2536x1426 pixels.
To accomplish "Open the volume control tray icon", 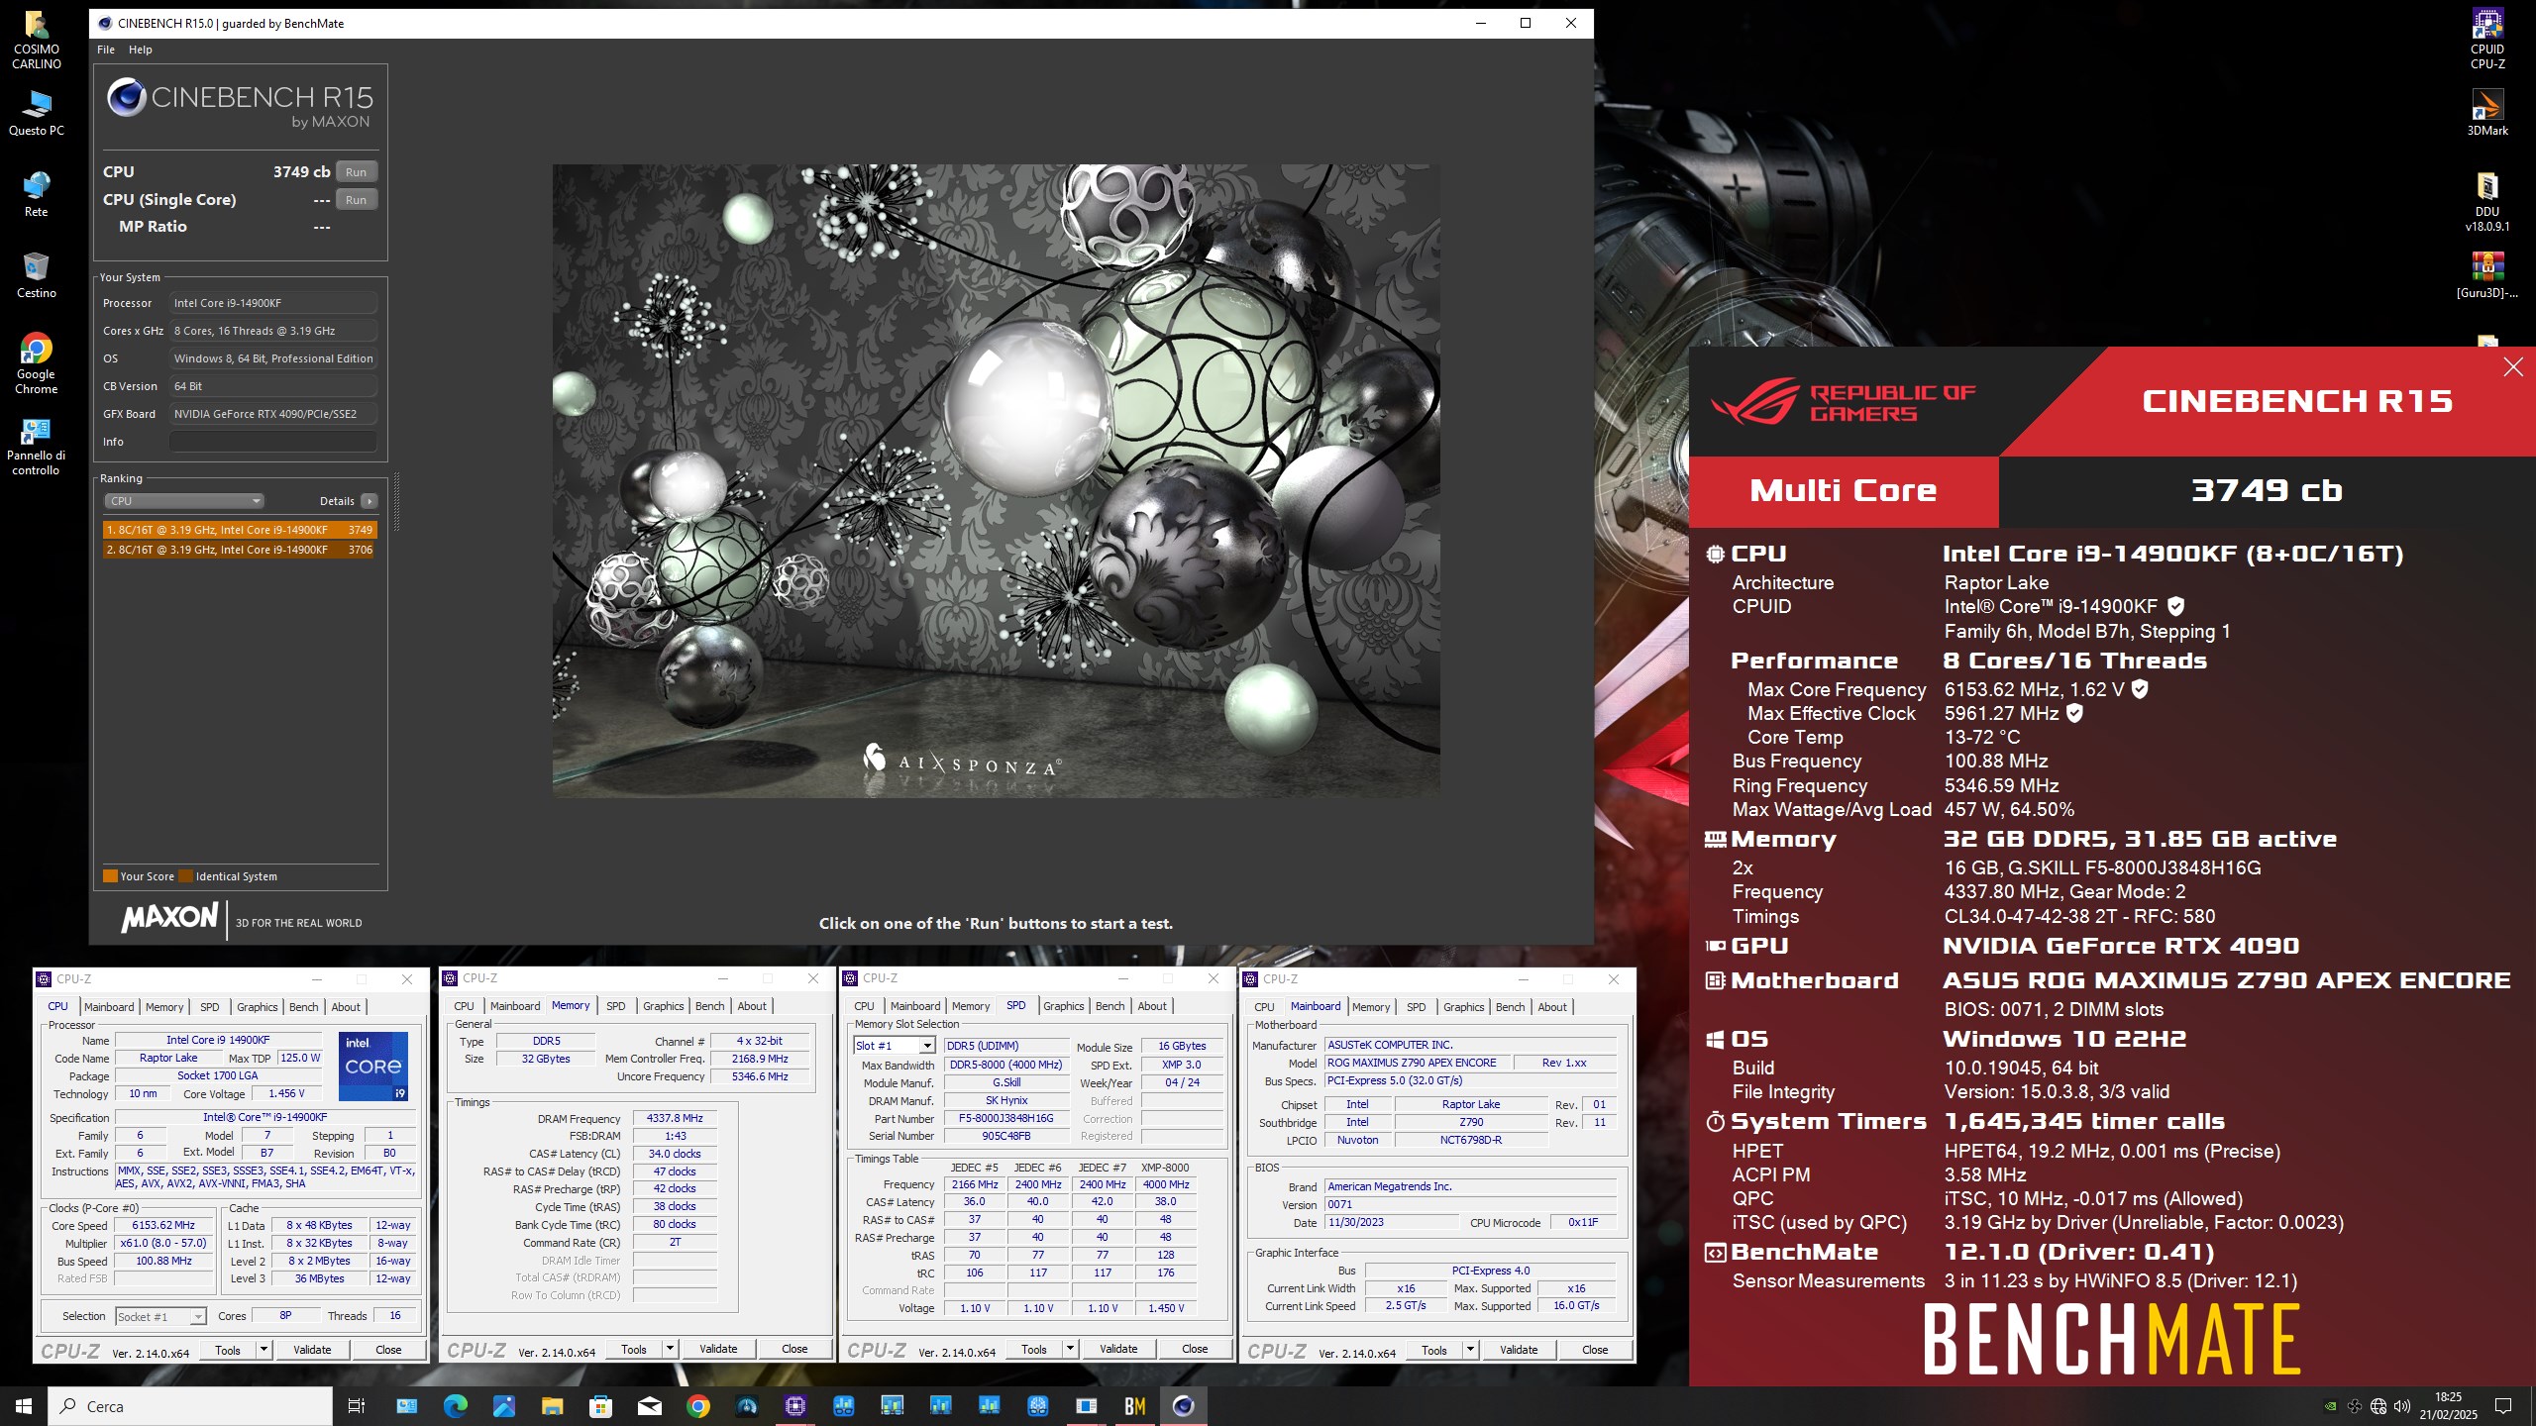I will [x=2402, y=1406].
